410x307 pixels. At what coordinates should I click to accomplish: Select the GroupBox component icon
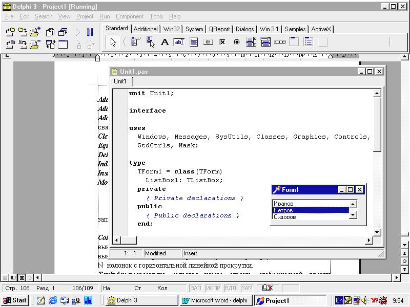[294, 42]
